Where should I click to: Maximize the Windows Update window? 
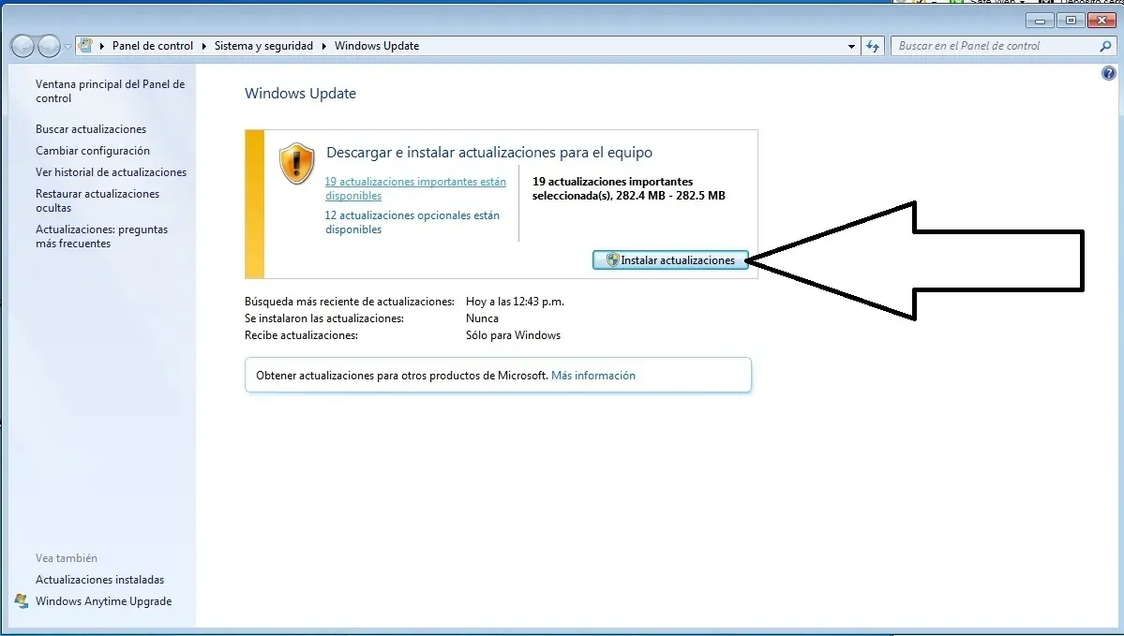(x=1071, y=21)
